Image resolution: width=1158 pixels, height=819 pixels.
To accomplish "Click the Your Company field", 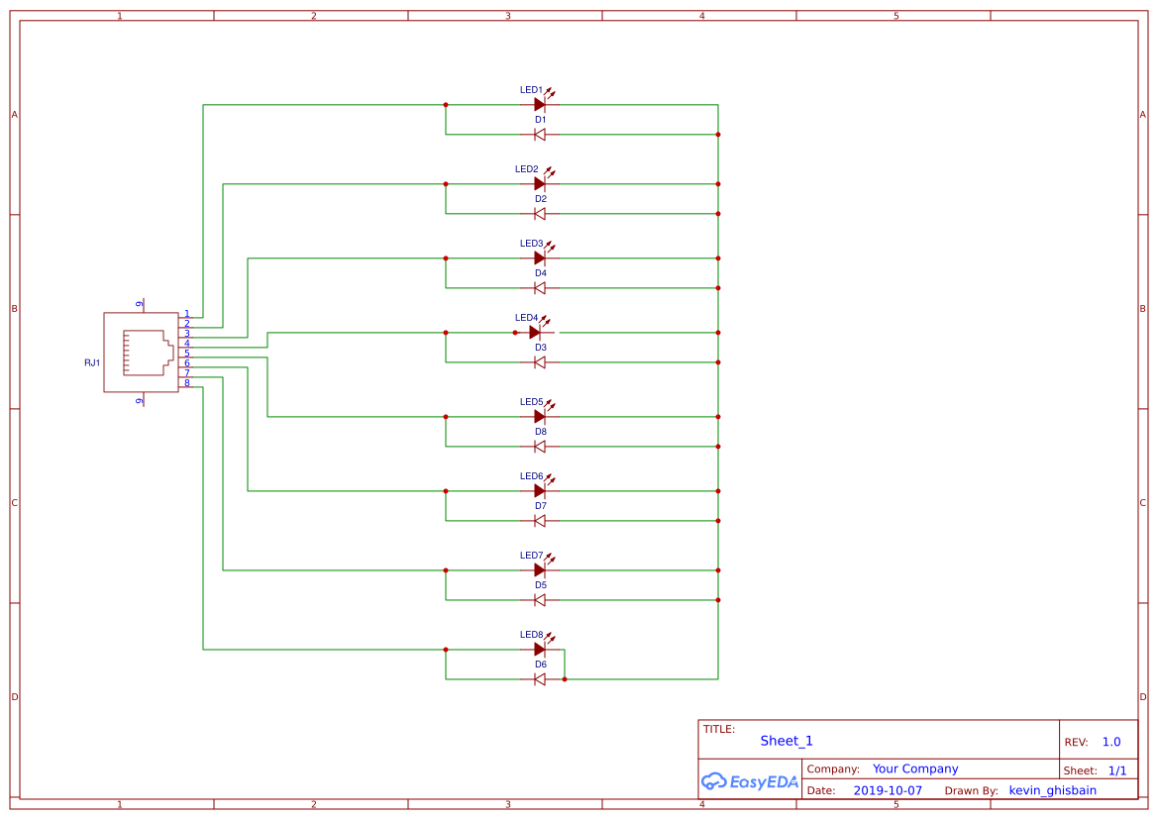I will 914,768.
